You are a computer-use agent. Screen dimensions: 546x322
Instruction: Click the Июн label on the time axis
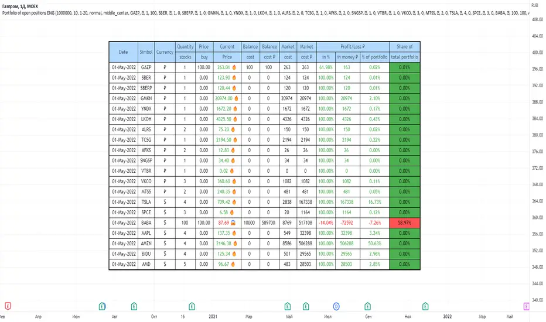click(76, 316)
